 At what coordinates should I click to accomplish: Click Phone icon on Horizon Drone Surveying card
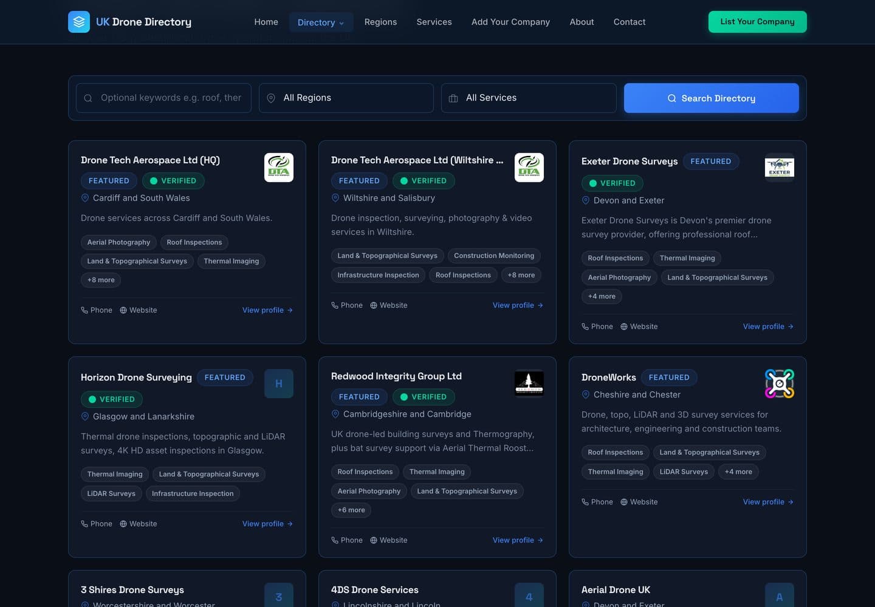84,524
